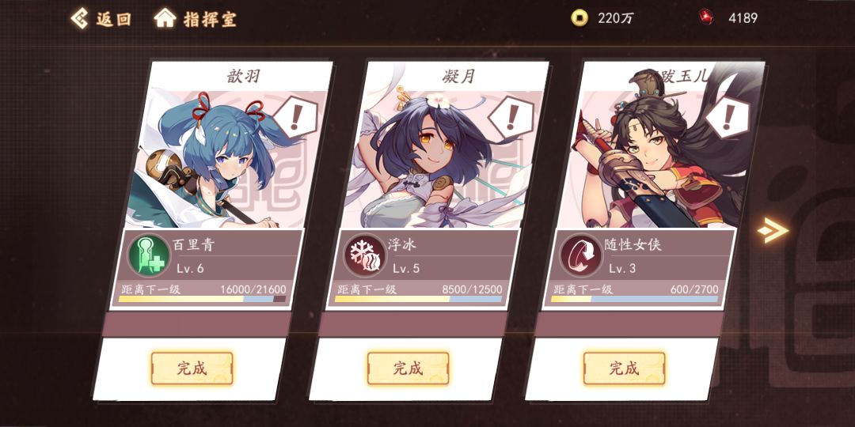Viewport: 855px width, 427px height.
Task: Tap exclamation alert on 凝月 card
Action: 511,116
